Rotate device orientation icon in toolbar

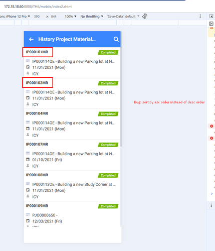pyautogui.click(x=145, y=16)
